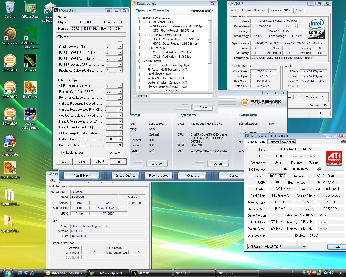Click the Show Desktop quick launch icon
Screen dimensions: 346x277
(20, 273)
